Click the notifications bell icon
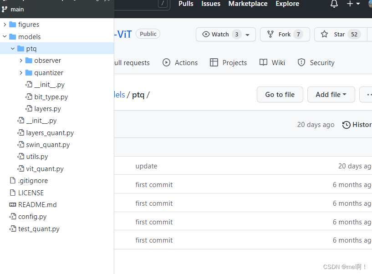The image size is (372, 274). point(334,4)
